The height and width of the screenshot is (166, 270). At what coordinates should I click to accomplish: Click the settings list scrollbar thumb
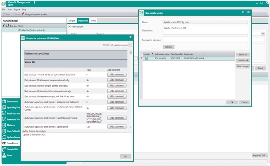click(130, 52)
